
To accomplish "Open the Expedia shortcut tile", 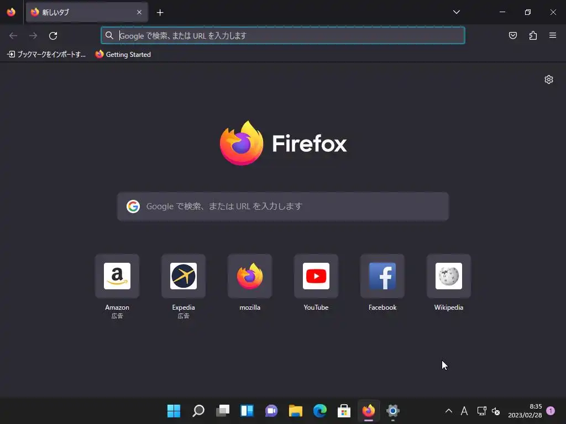I will [x=184, y=276].
